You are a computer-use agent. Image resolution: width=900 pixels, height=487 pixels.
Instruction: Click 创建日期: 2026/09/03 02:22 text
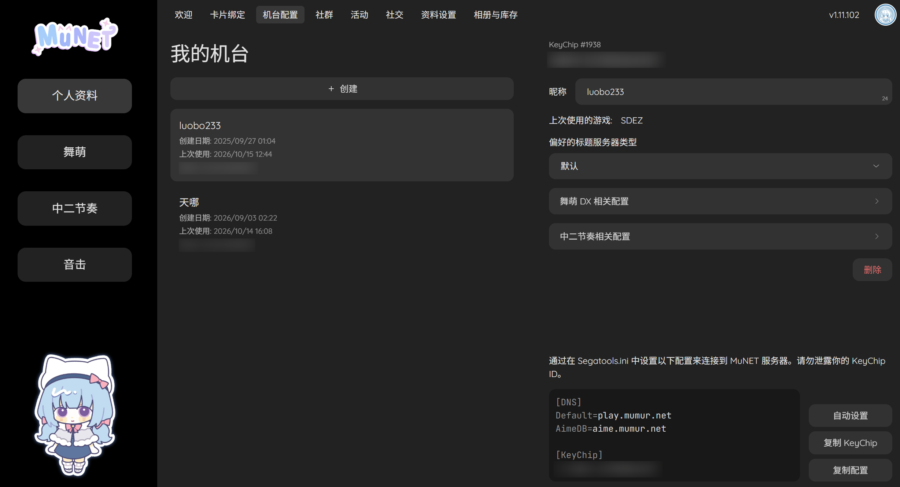[228, 218]
